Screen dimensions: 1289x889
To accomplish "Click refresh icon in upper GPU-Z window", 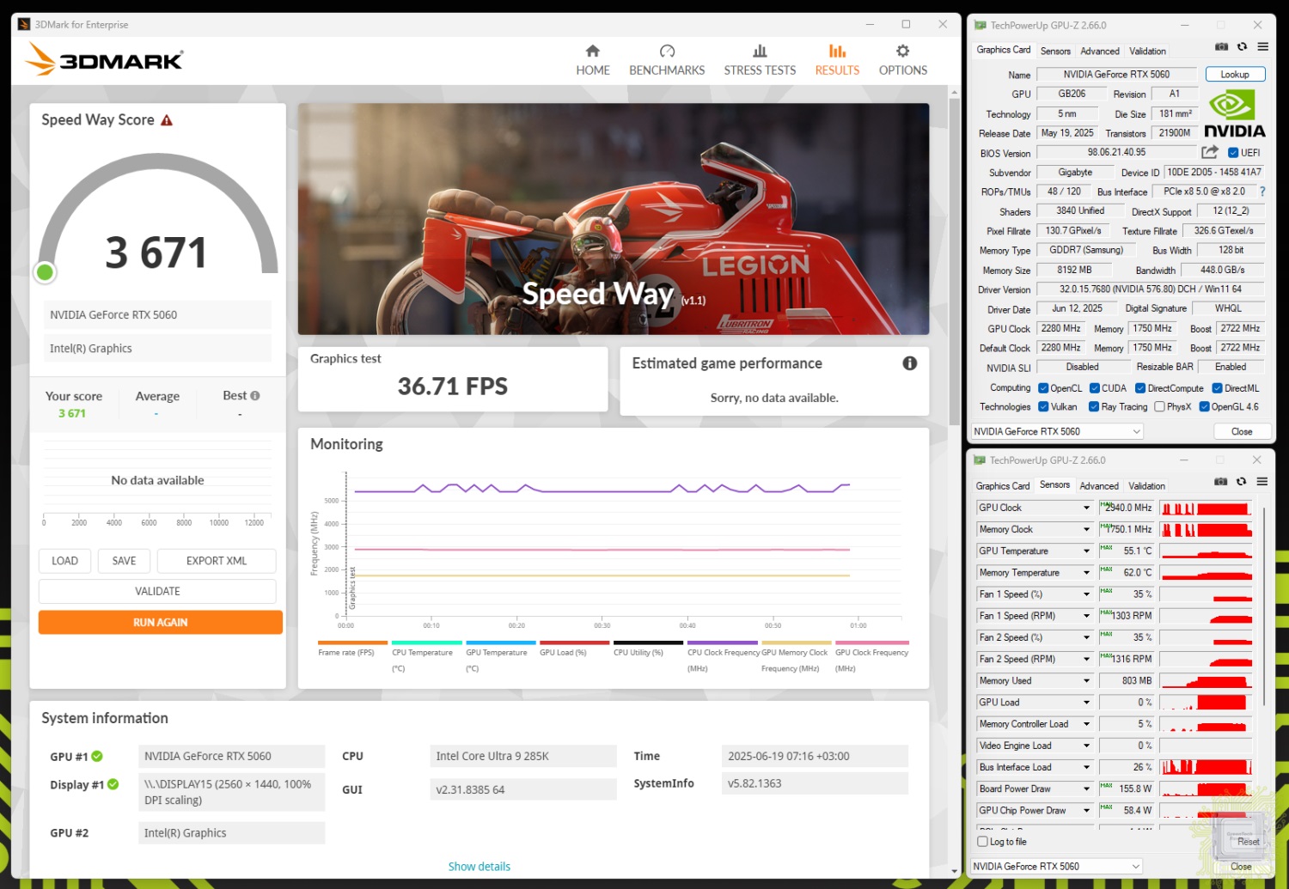I will 1242,47.
